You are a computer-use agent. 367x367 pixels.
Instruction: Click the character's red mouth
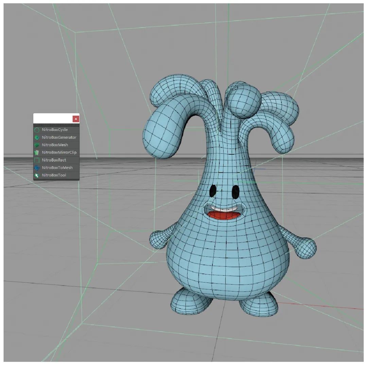point(224,215)
